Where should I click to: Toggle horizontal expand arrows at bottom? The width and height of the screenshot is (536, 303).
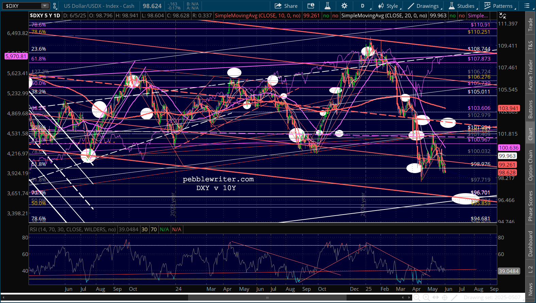tap(435, 298)
